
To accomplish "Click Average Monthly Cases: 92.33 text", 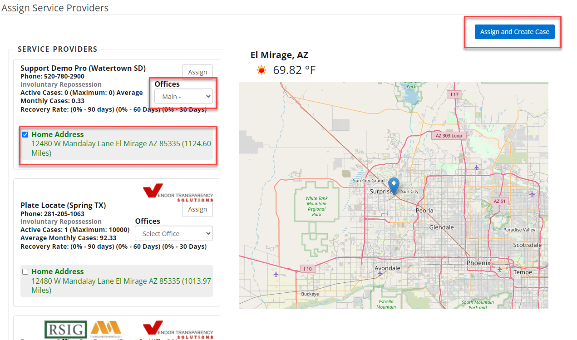I will [x=69, y=238].
